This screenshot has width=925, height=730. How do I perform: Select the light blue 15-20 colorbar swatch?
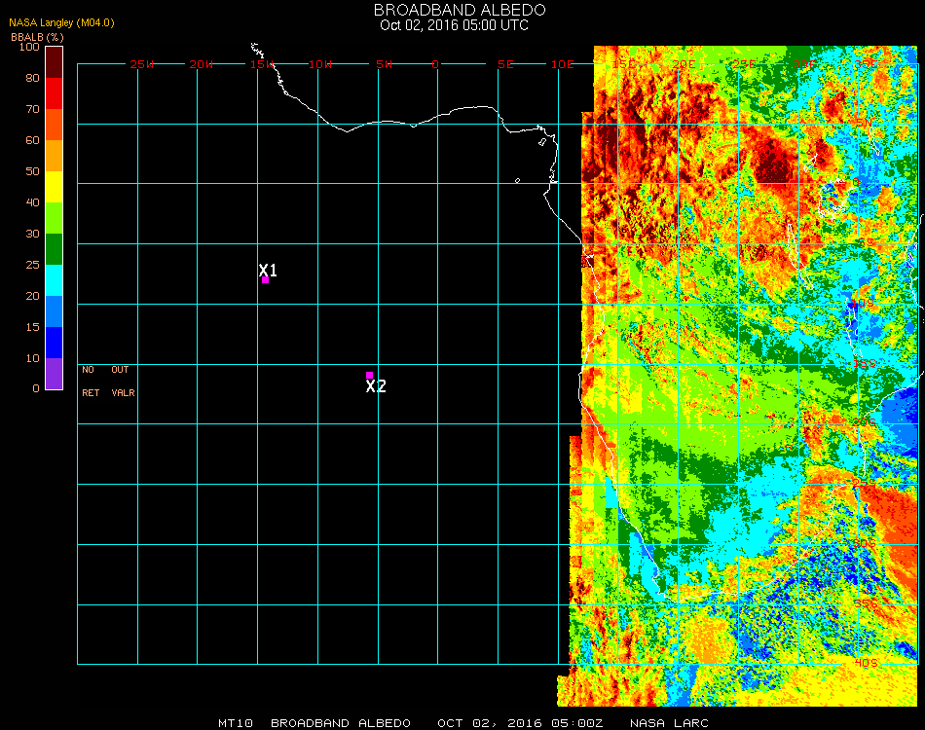coord(54,311)
